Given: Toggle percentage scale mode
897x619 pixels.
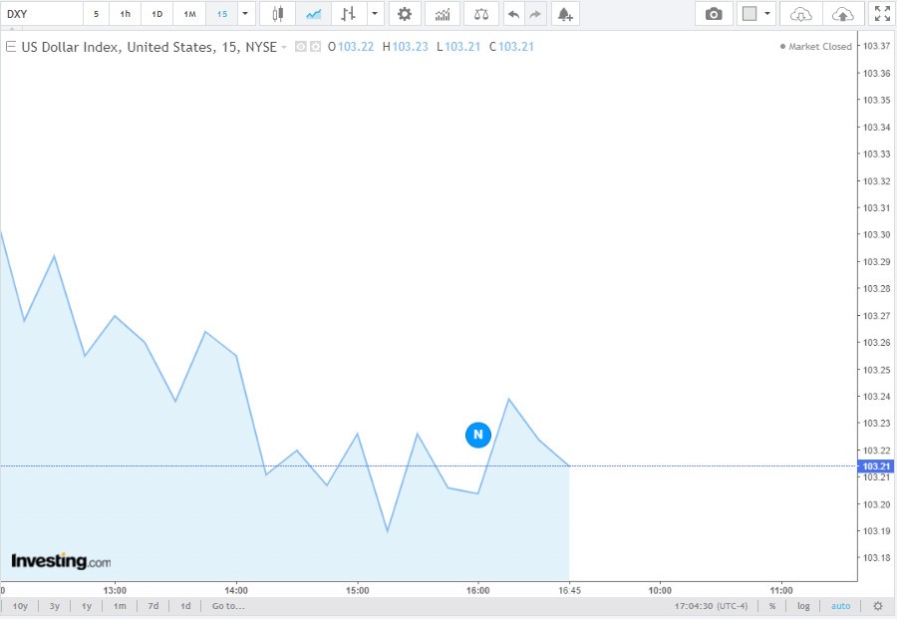Looking at the screenshot, I should (771, 606).
